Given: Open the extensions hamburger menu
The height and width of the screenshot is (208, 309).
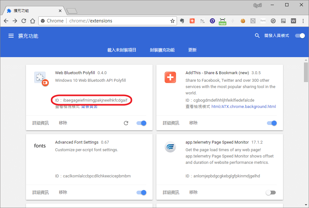Looking at the screenshot, I should (11, 36).
